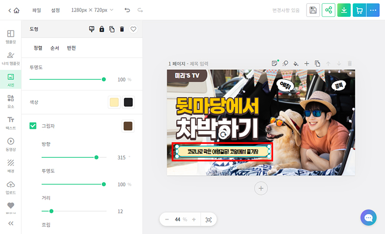This screenshot has height=234, width=385.
Task: Edit the shadow distance value 12
Action: click(120, 211)
